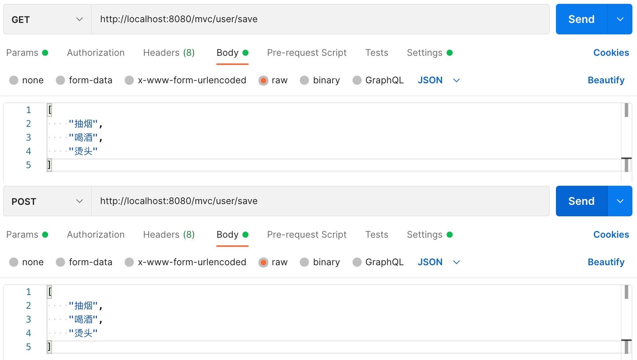637x360 pixels.
Task: Select binary radio in POST request body
Action: tap(304, 262)
